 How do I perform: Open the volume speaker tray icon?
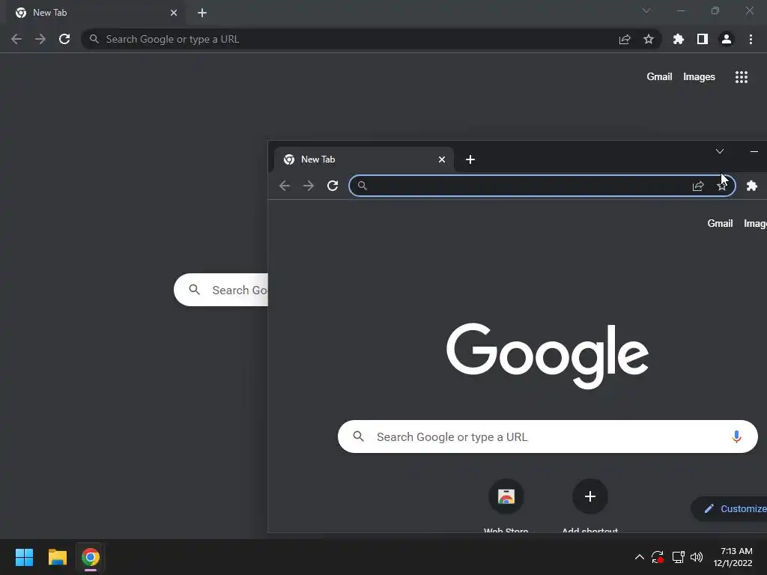pyautogui.click(x=697, y=557)
